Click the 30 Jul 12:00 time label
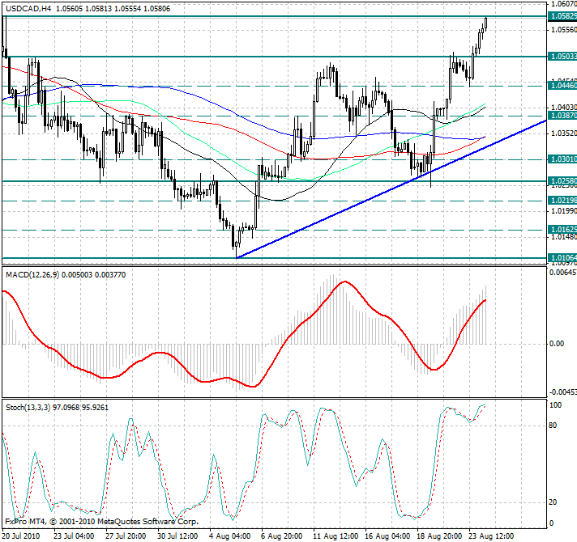This screenshot has width=577, height=542. tap(178, 536)
